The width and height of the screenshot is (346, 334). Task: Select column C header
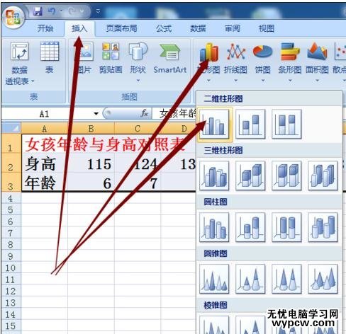pos(138,129)
